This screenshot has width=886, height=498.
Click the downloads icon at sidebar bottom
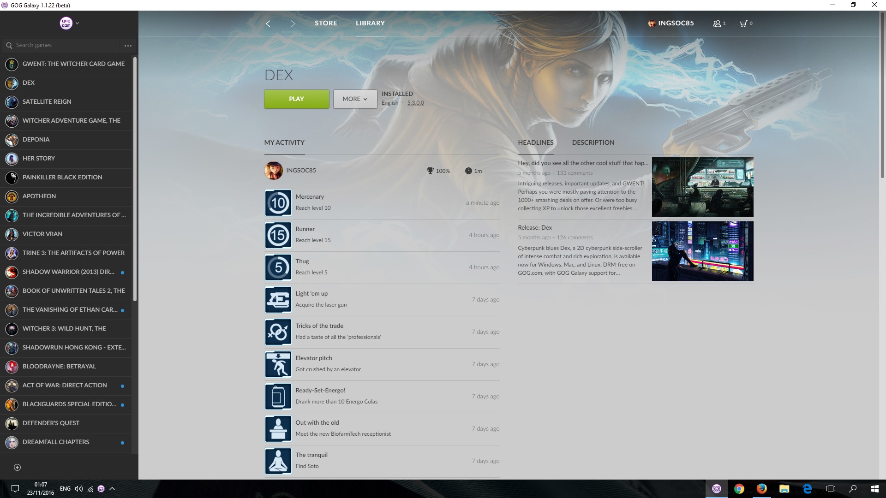point(17,468)
